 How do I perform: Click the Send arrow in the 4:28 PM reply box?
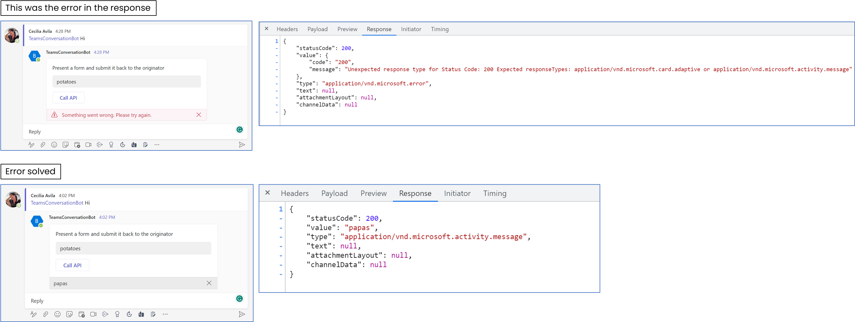(x=242, y=144)
